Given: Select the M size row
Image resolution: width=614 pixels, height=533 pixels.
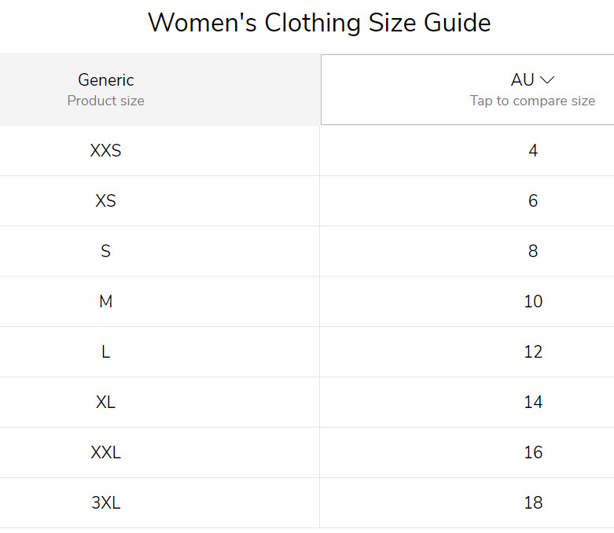Looking at the screenshot, I should point(307,302).
